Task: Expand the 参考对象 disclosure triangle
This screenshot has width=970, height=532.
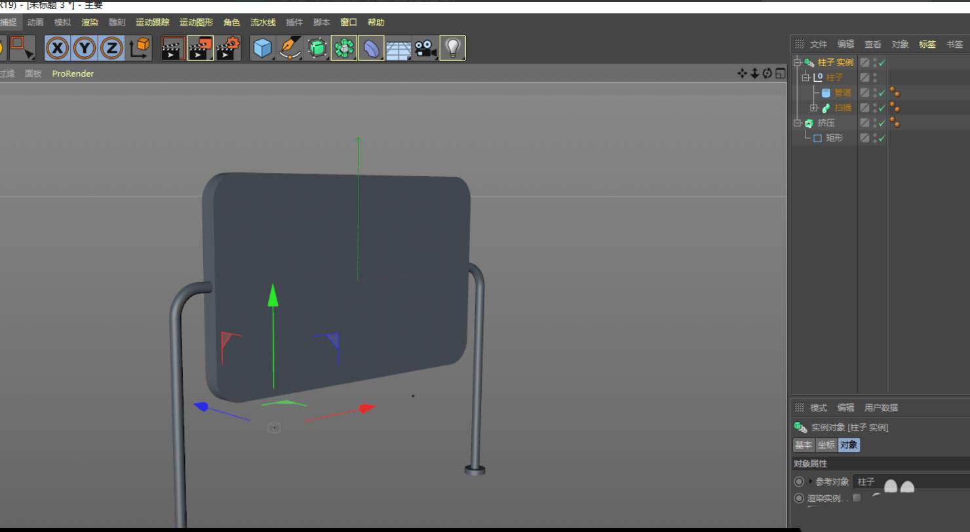Action: tap(811, 482)
